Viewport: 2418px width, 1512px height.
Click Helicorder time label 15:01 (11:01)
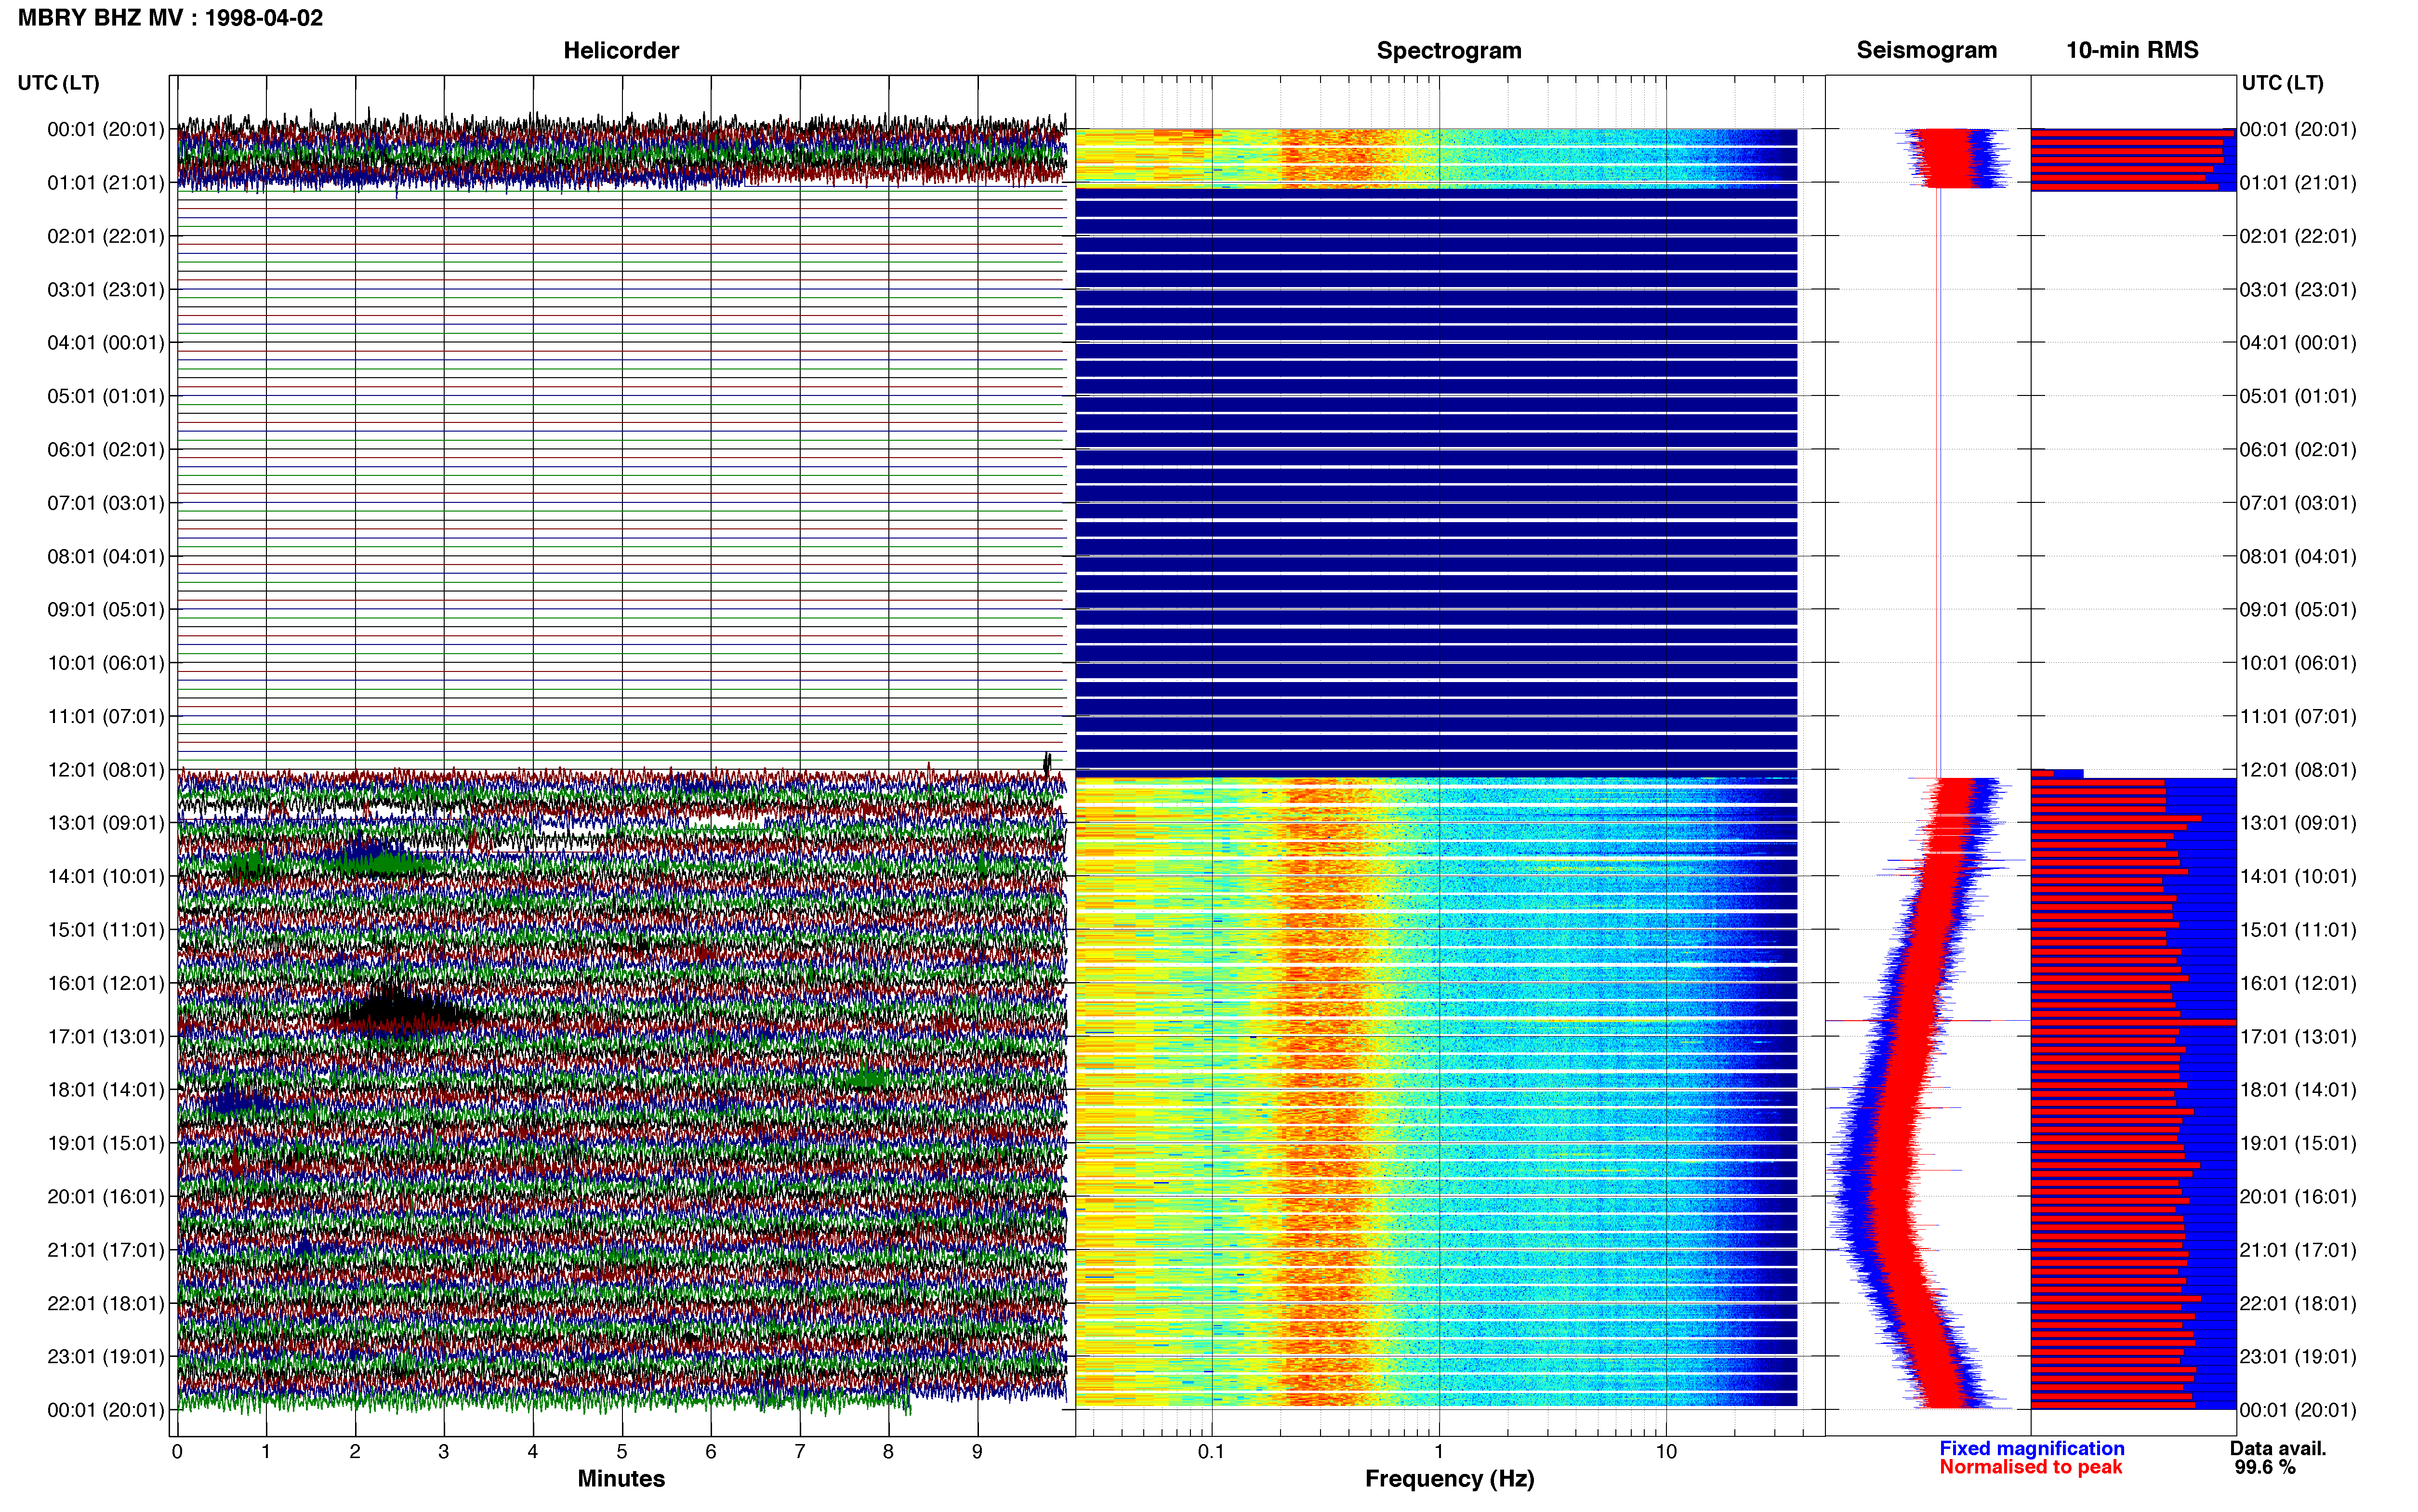click(x=106, y=930)
